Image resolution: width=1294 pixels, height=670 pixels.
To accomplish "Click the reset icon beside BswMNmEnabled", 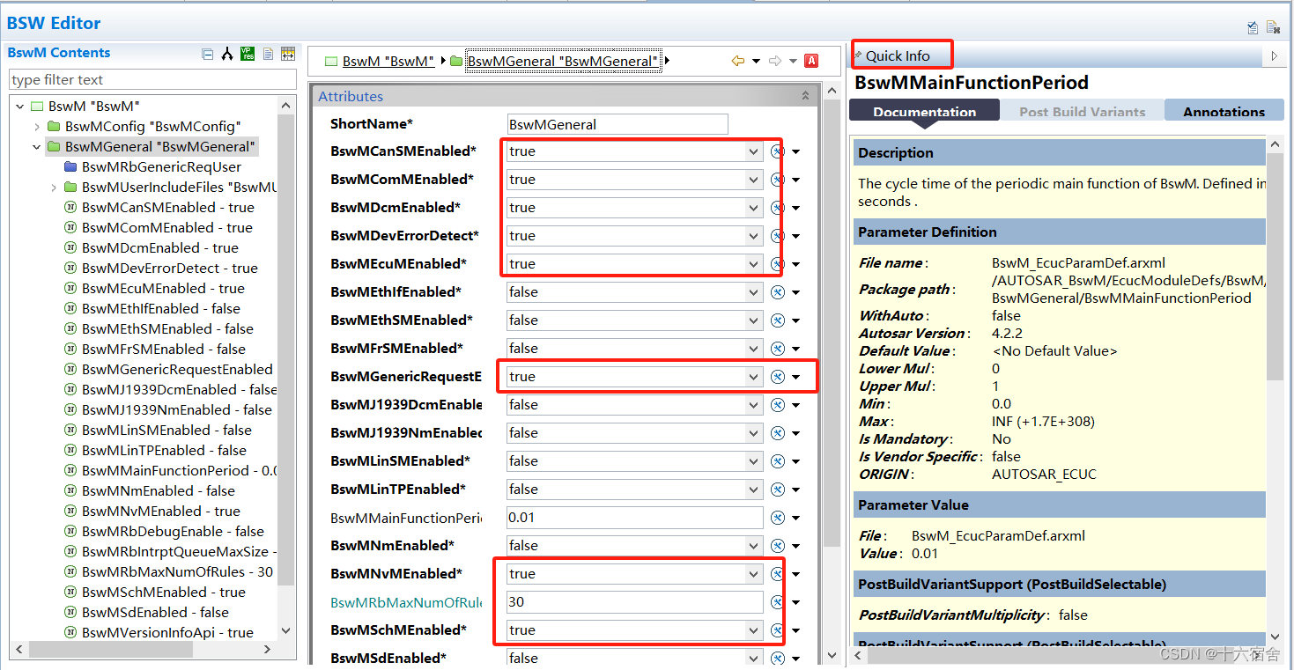I will [x=778, y=546].
